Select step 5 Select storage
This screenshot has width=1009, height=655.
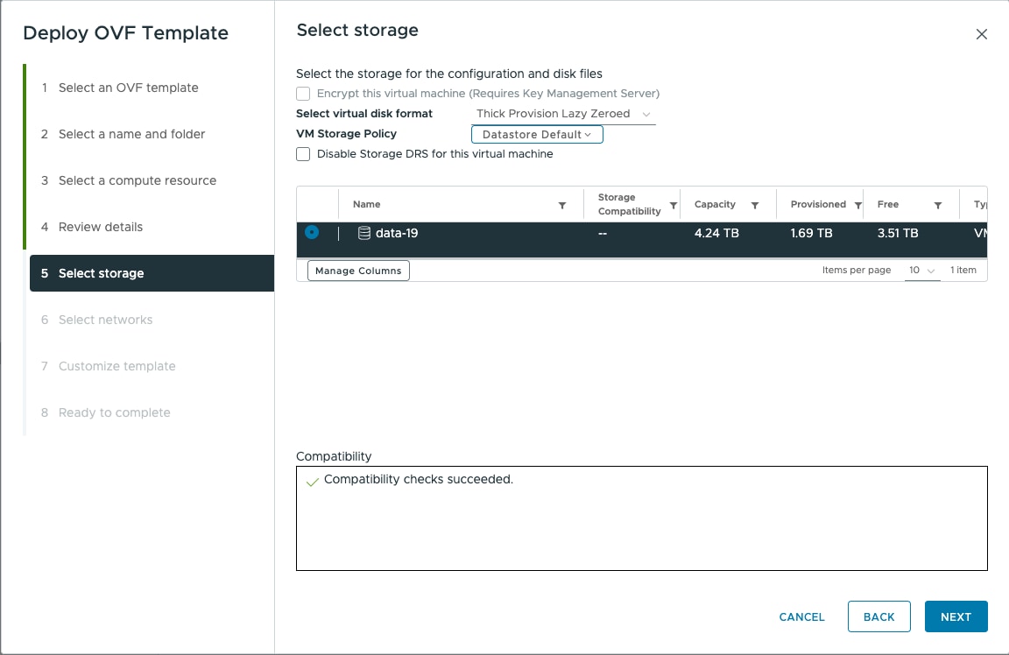(x=152, y=273)
